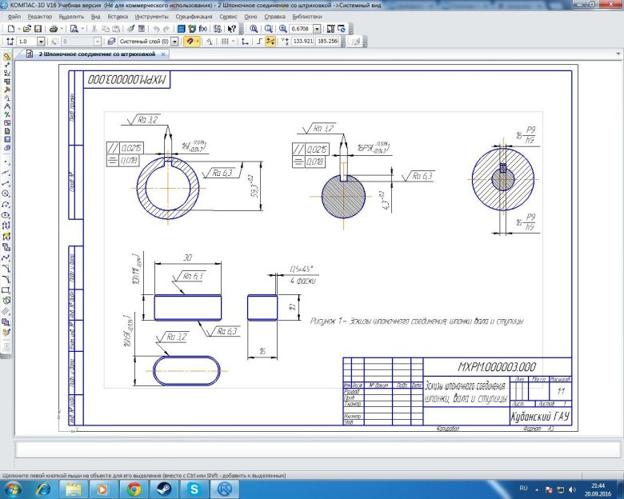Click the X coordinate field 133.921

tap(303, 41)
